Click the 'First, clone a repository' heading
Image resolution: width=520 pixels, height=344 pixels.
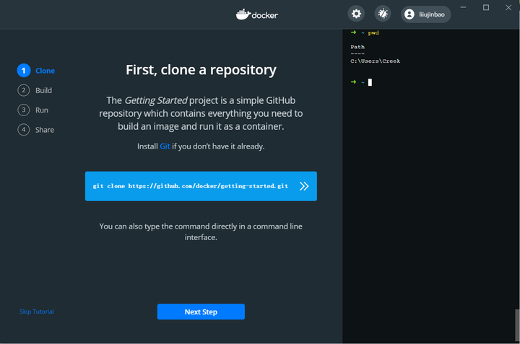tap(201, 70)
